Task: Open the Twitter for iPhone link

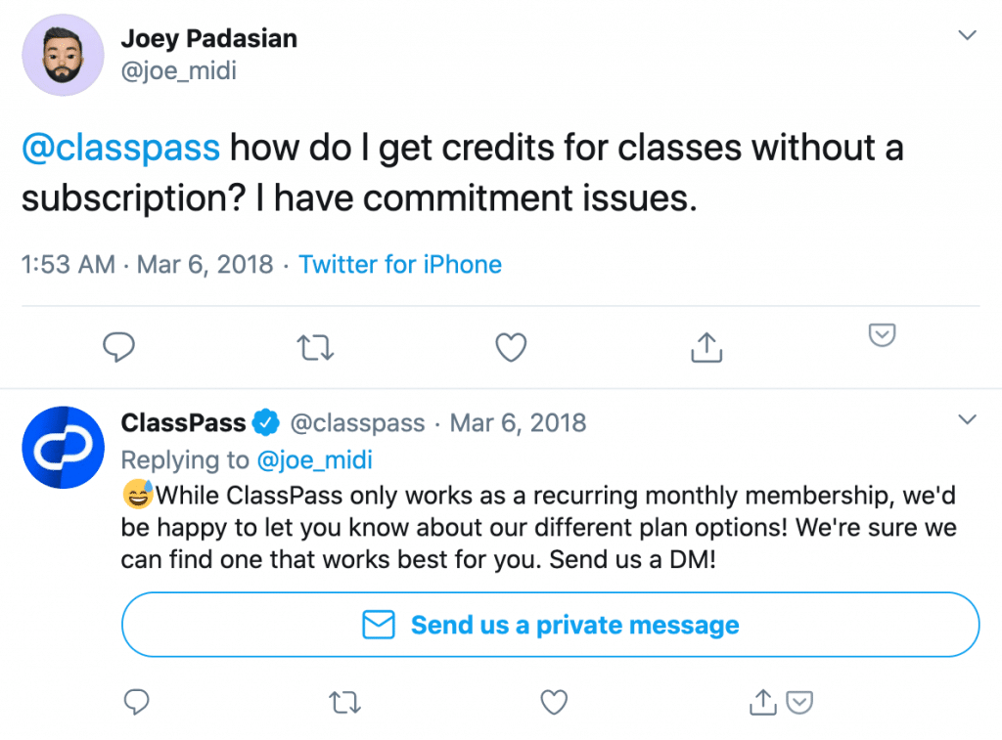Action: (x=400, y=264)
